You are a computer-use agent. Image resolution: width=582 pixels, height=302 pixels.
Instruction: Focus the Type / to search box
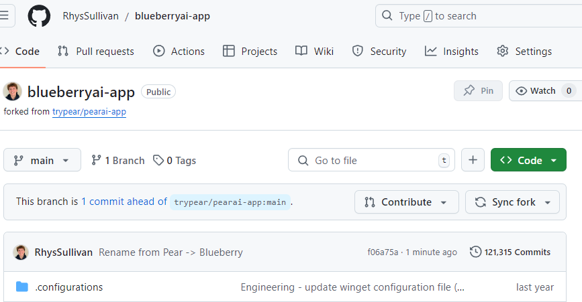[479, 16]
